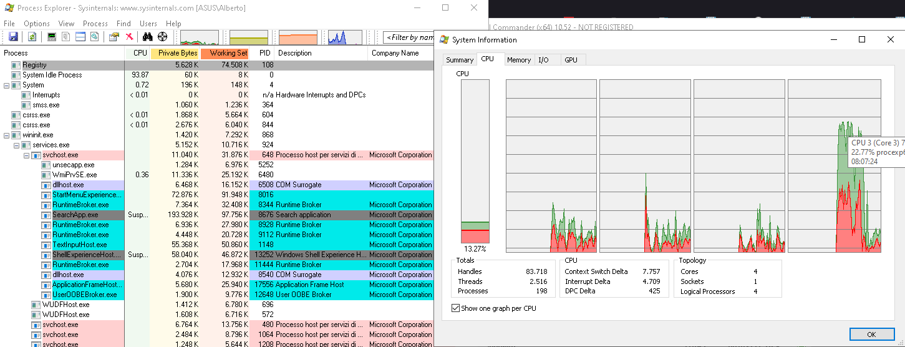Click the SearchApp.exe process icon
Viewport: 905px width, 347px height.
[x=47, y=215]
